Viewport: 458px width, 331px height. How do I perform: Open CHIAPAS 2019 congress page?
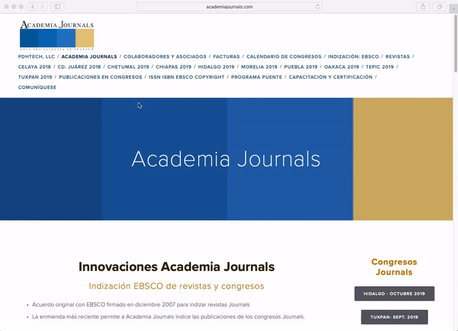tap(173, 67)
